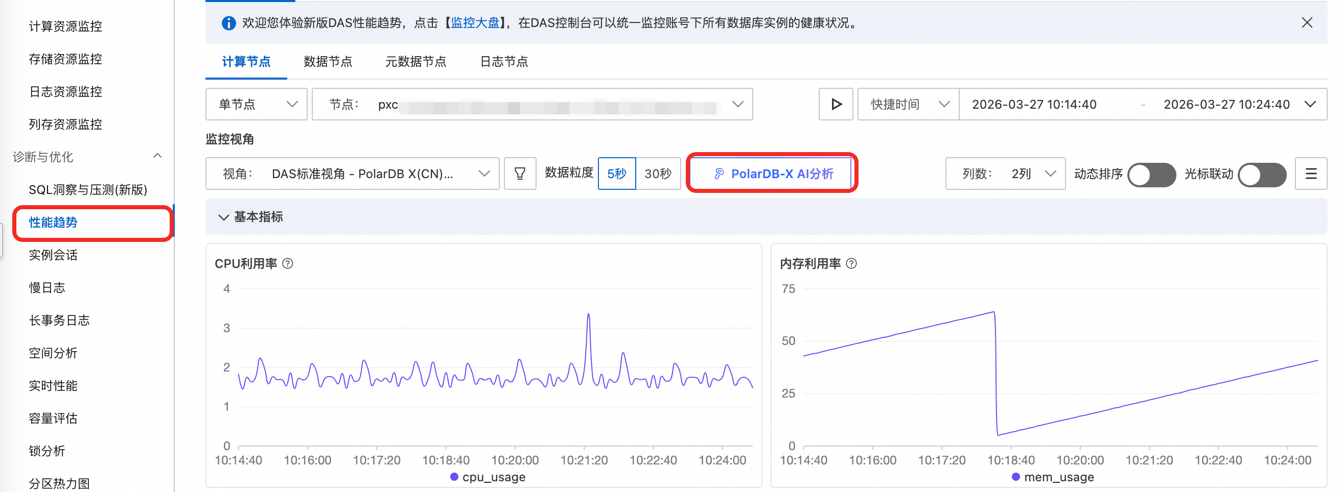Viewport: 1343px width, 492px height.
Task: Open 分区热力图 in the sidebar
Action: pos(59,483)
